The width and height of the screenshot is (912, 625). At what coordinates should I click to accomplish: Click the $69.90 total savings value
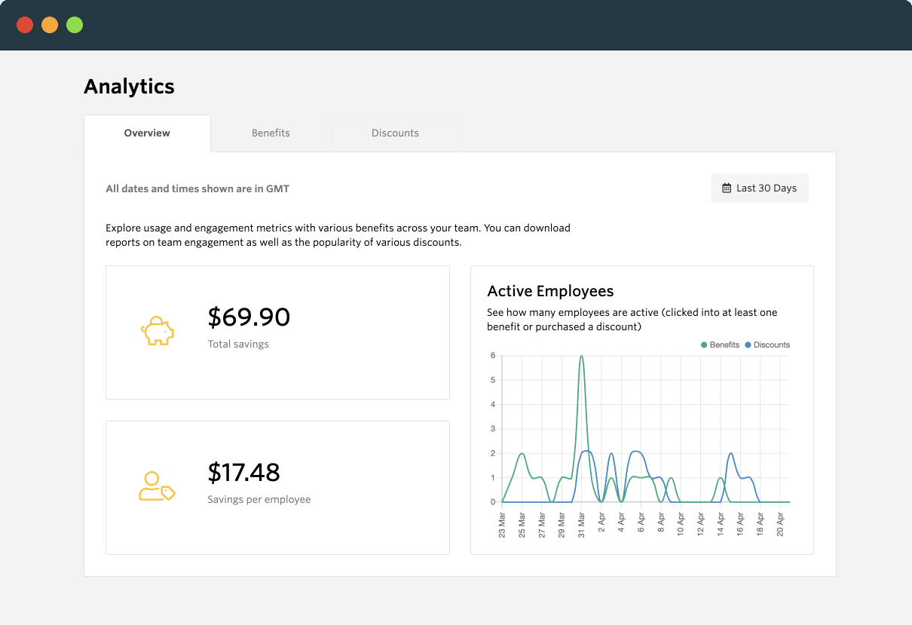249,317
